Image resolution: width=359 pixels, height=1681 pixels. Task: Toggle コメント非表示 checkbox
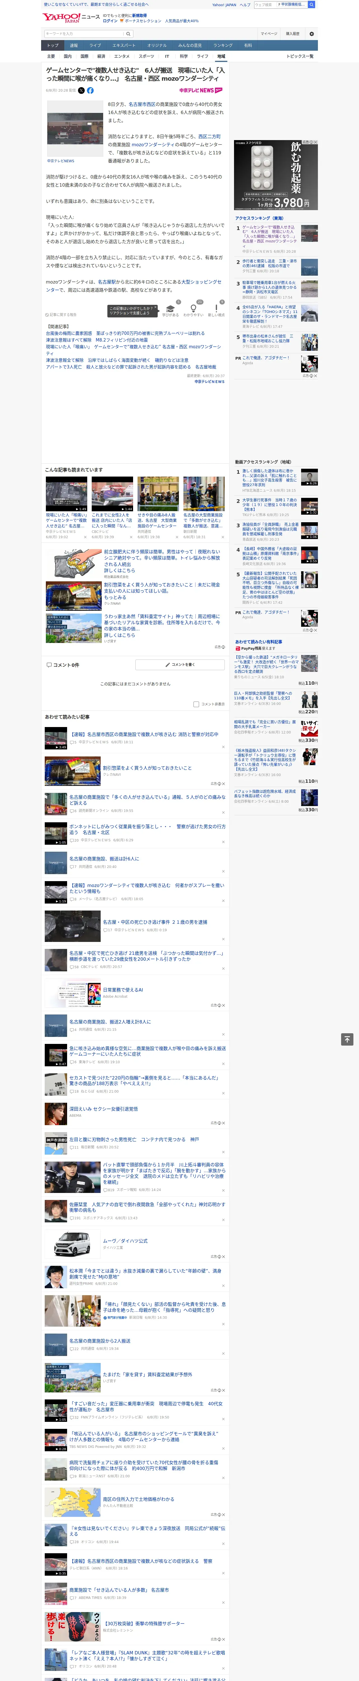click(196, 704)
